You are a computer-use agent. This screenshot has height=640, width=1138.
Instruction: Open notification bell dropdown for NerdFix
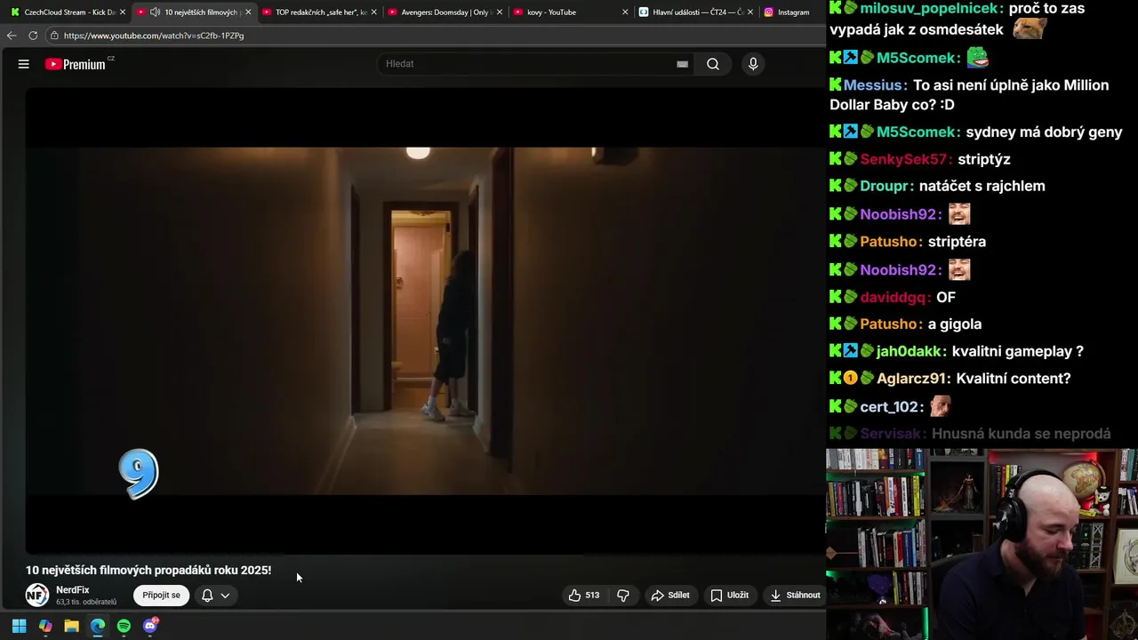(215, 596)
